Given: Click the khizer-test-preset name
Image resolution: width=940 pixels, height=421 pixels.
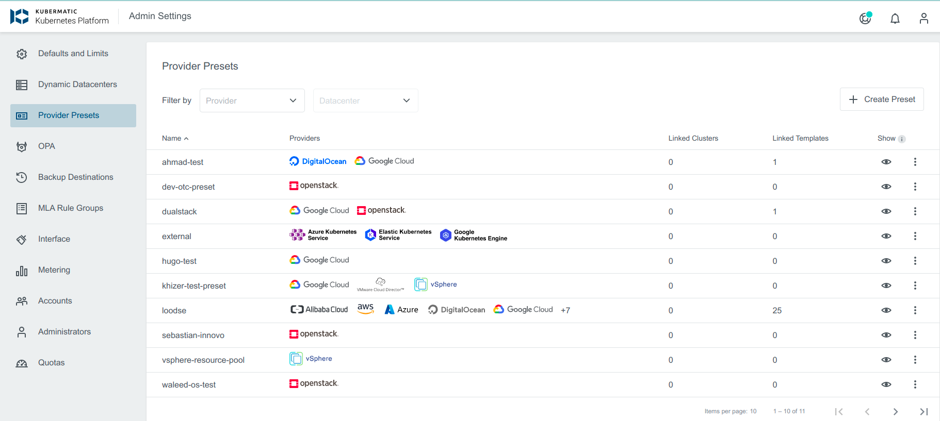Looking at the screenshot, I should [194, 285].
